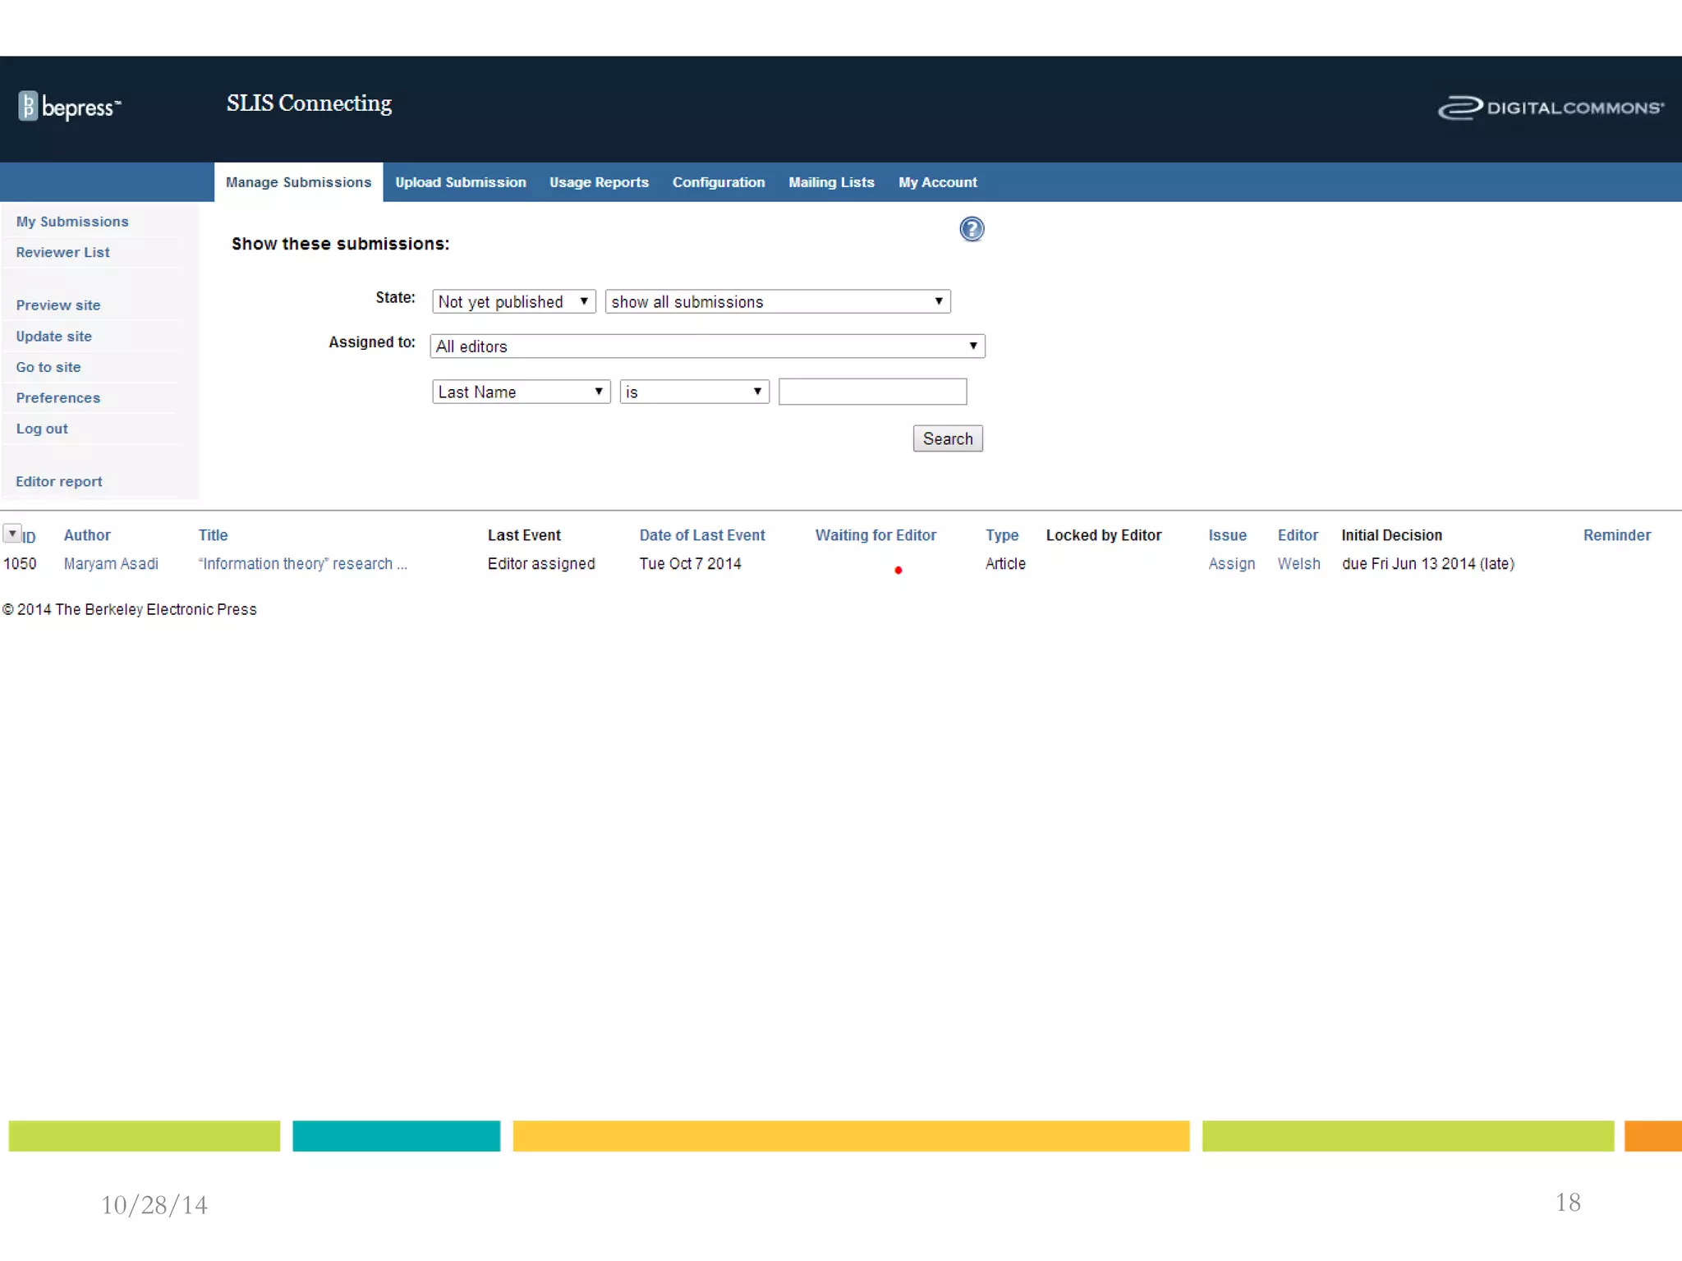Expand the 'show all submissions' dropdown

777,301
